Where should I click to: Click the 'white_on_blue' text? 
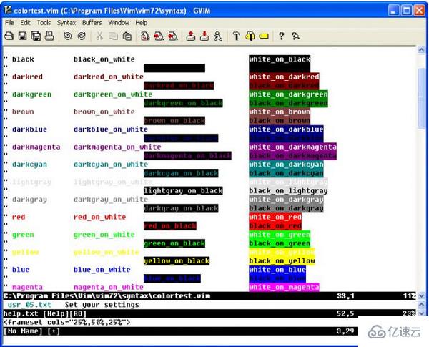[x=277, y=270]
